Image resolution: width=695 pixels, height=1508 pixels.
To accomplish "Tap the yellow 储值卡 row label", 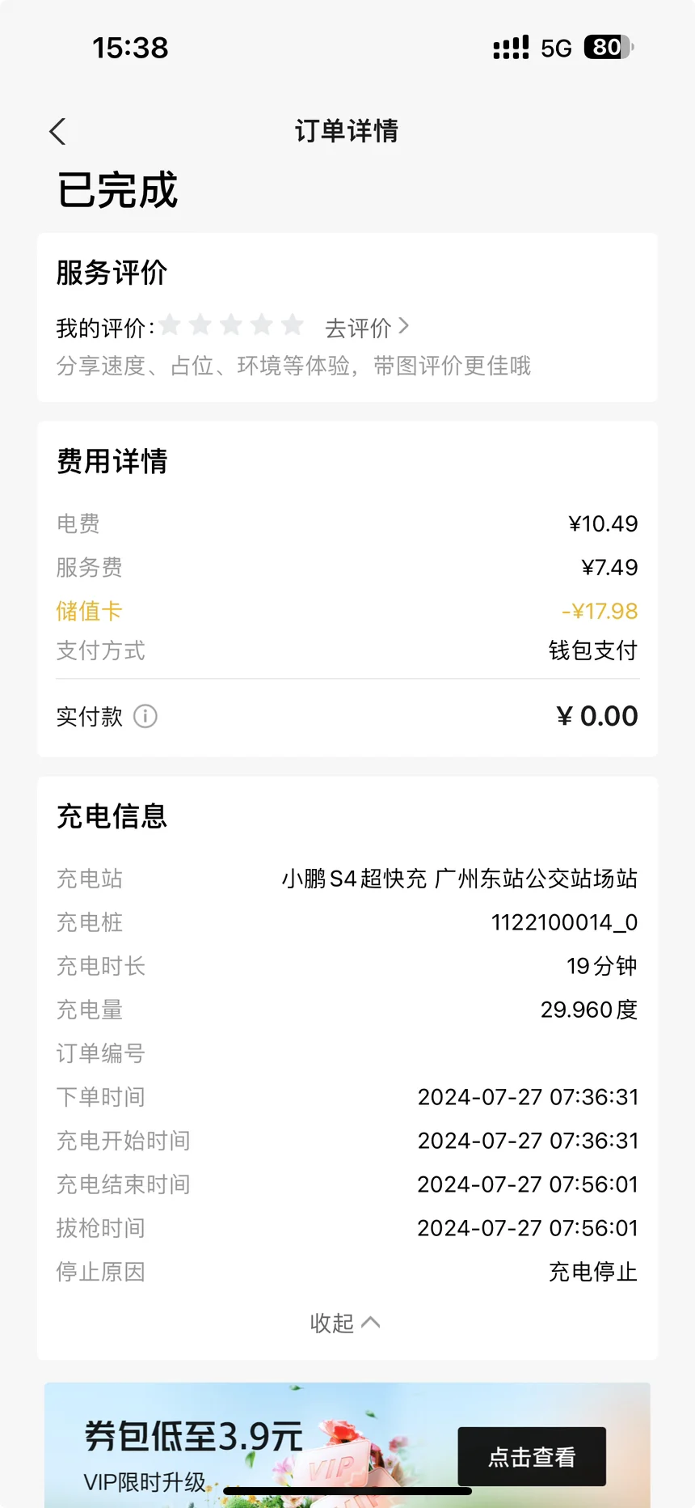I will coord(89,611).
